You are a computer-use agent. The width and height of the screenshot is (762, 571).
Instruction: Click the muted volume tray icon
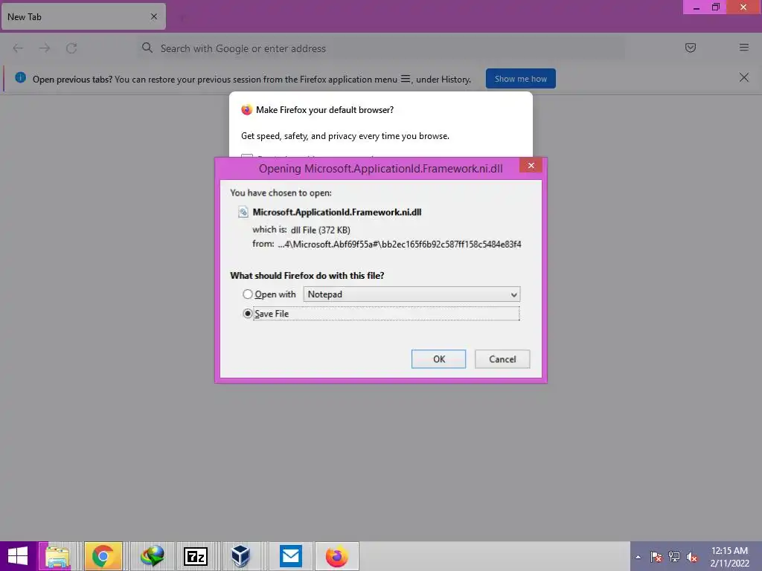coord(692,557)
